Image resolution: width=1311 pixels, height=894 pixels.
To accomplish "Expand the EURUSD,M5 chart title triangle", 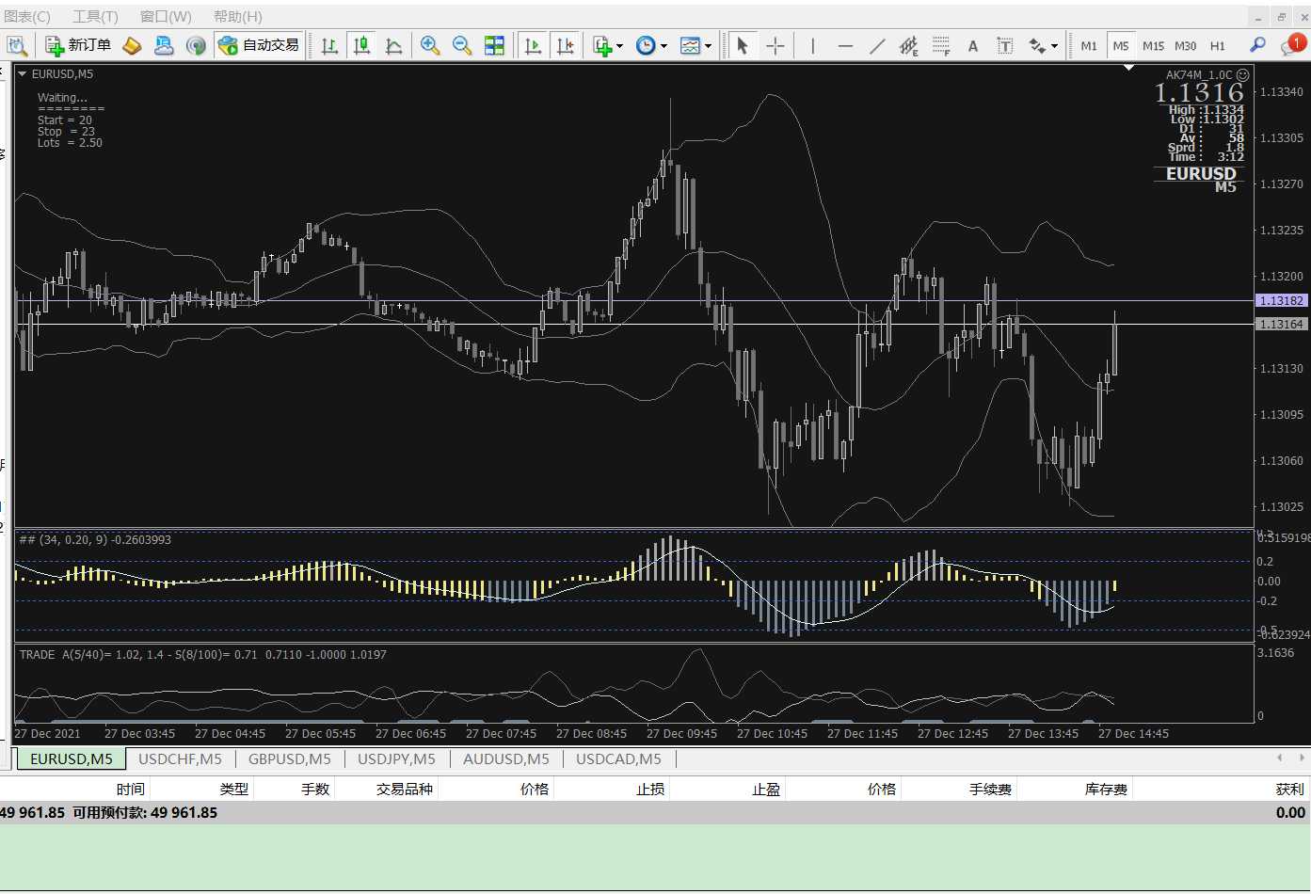I will point(23,73).
